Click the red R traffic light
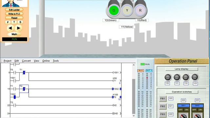The image size is (210, 118). click(140, 10)
